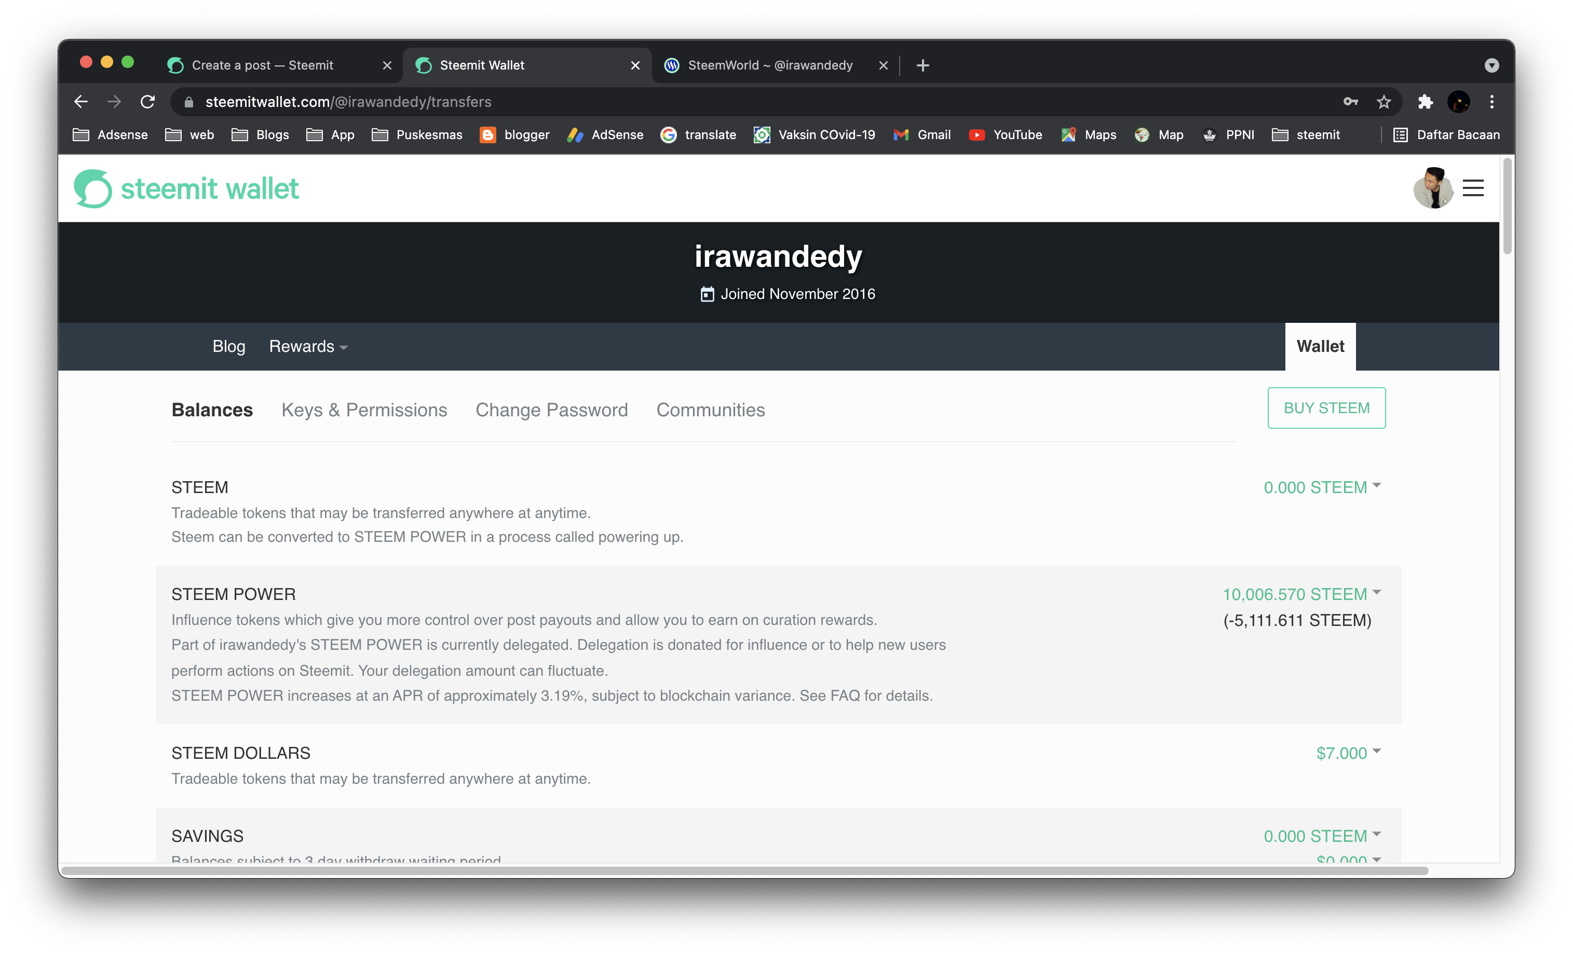Viewport: 1573px width, 955px height.
Task: Click the Chrome three-dot menu
Action: (x=1491, y=102)
